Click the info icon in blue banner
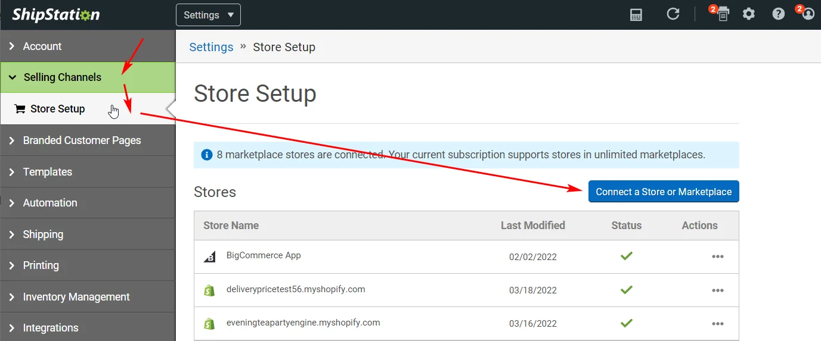This screenshot has width=821, height=341. pyautogui.click(x=207, y=155)
